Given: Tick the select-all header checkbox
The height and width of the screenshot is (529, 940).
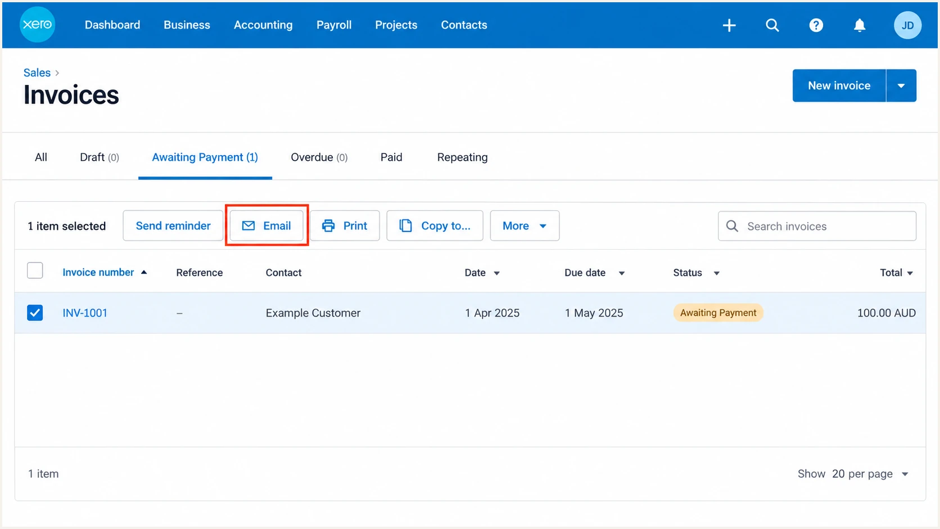Looking at the screenshot, I should click(x=35, y=270).
